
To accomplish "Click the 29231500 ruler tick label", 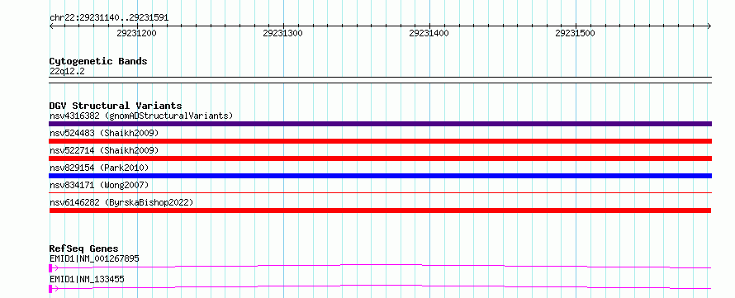I will click(x=575, y=33).
